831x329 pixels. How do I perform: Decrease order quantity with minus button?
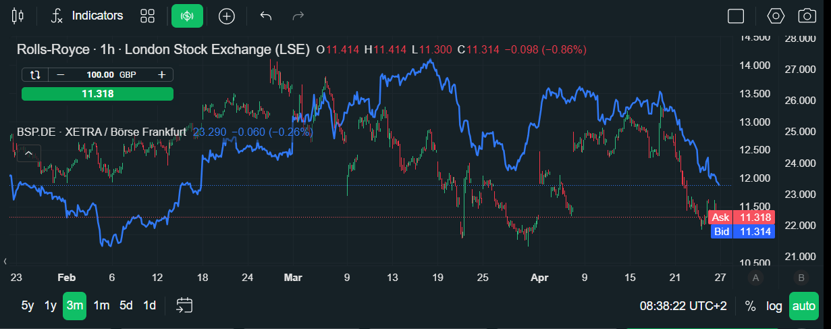pyautogui.click(x=60, y=75)
